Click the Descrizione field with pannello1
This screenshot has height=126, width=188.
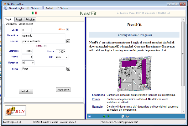(44, 36)
